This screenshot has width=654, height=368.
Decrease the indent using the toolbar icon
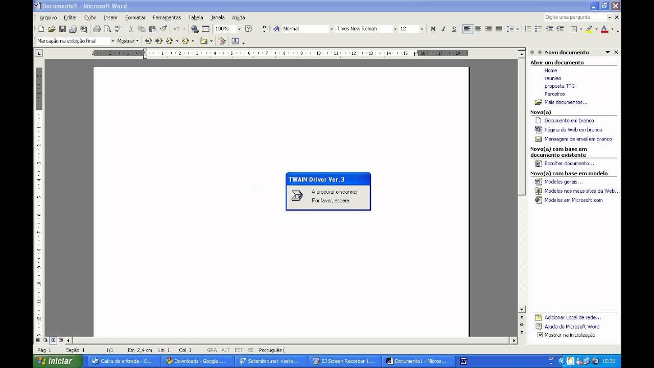coord(549,29)
